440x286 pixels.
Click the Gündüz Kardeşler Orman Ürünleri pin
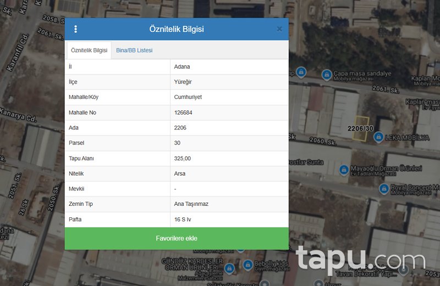click(229, 268)
